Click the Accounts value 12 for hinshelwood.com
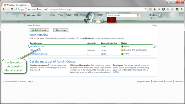 (x=88, y=47)
